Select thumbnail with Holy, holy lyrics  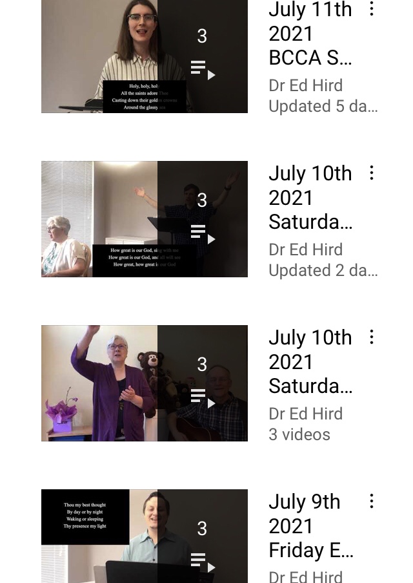145,56
